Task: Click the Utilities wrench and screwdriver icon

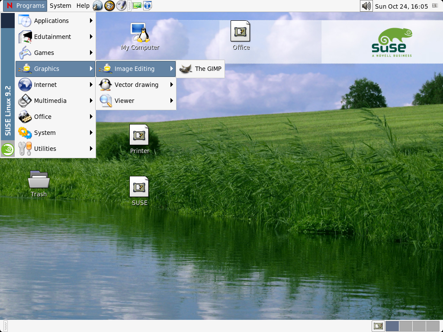Action: tap(25, 149)
